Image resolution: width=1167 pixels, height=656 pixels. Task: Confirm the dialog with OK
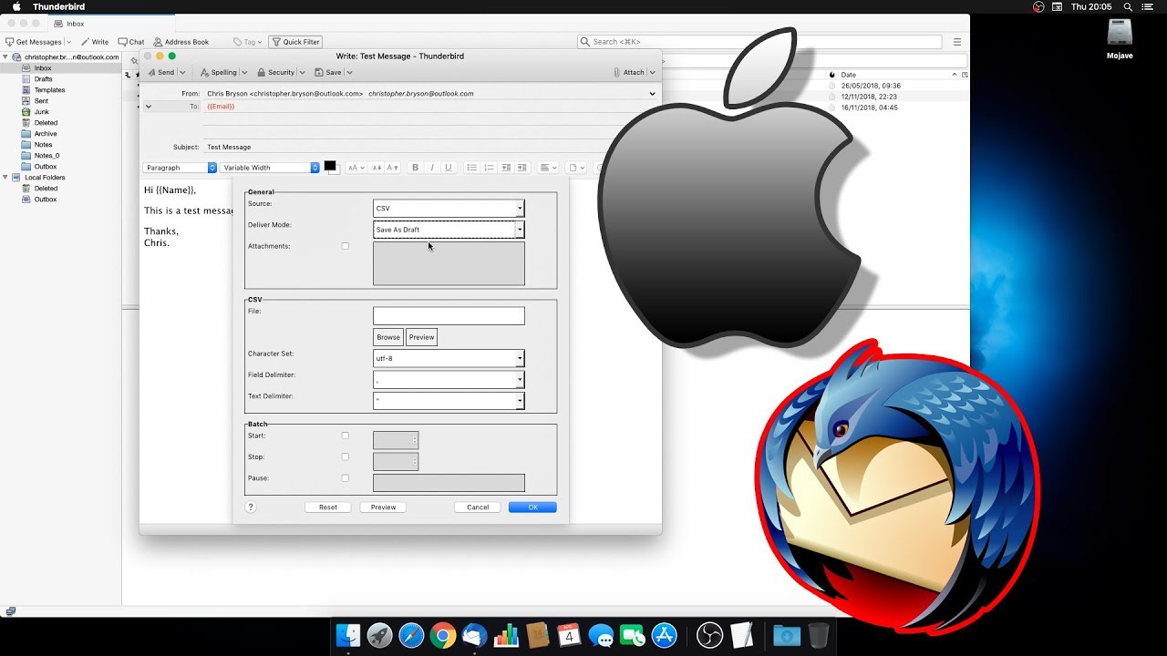click(532, 507)
